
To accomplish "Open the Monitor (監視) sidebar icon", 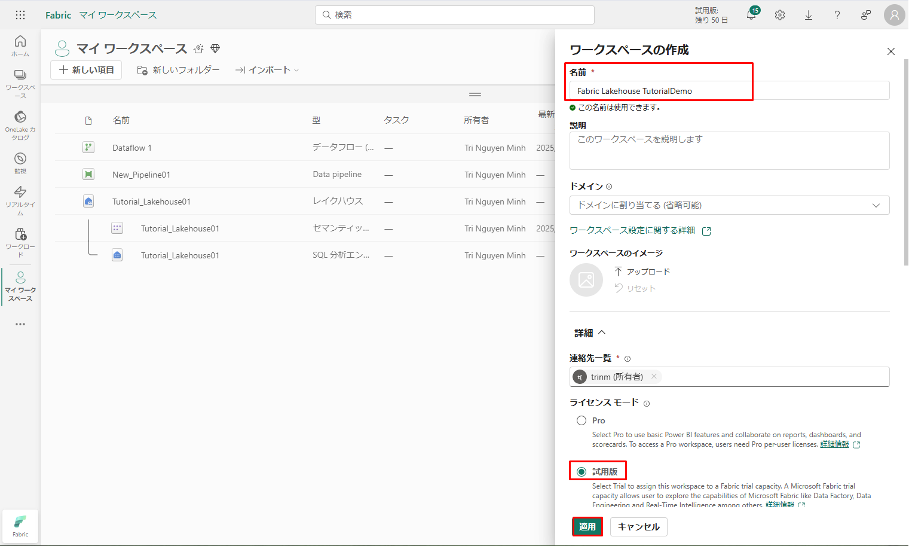I will [x=20, y=163].
